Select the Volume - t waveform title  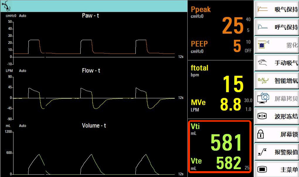pyautogui.click(x=94, y=126)
